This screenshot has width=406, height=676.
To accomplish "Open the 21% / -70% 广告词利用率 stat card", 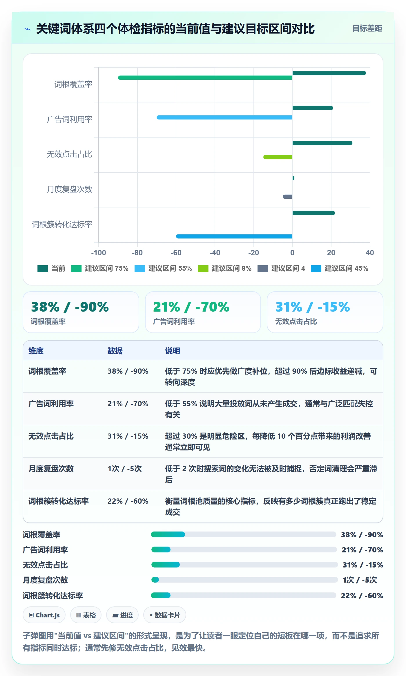I will (203, 312).
